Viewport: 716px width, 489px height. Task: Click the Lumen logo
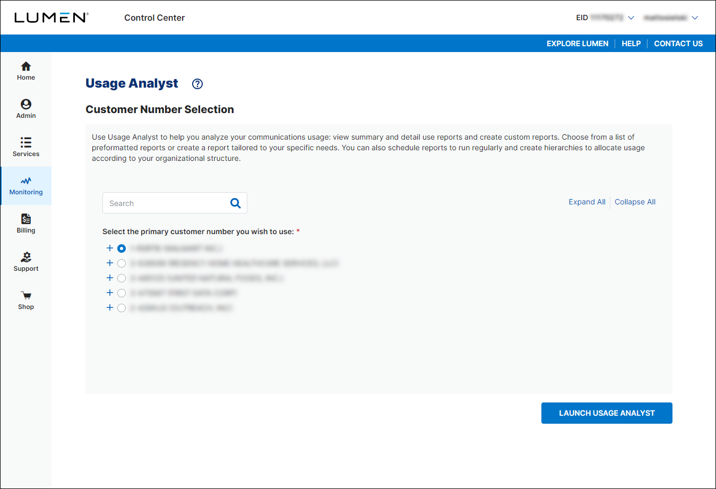pos(51,18)
